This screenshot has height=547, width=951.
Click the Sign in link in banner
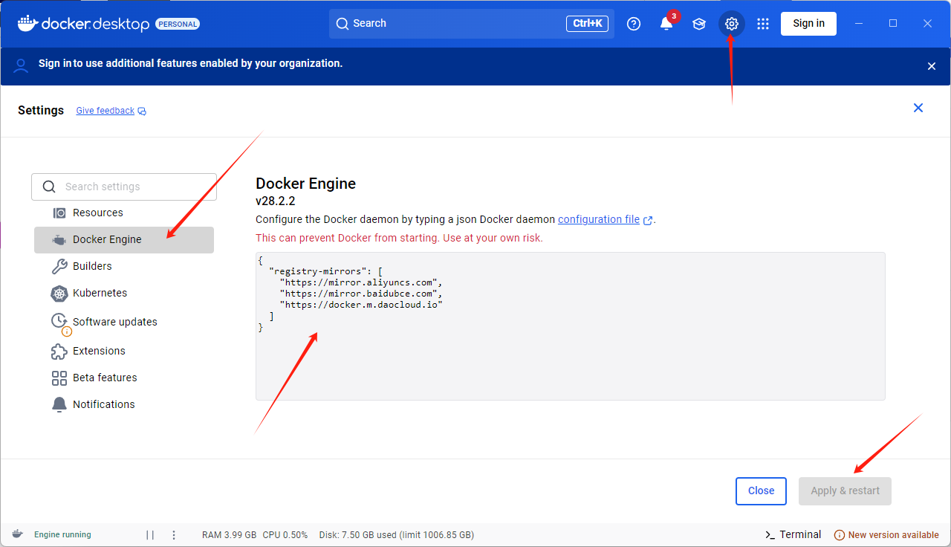(x=55, y=63)
